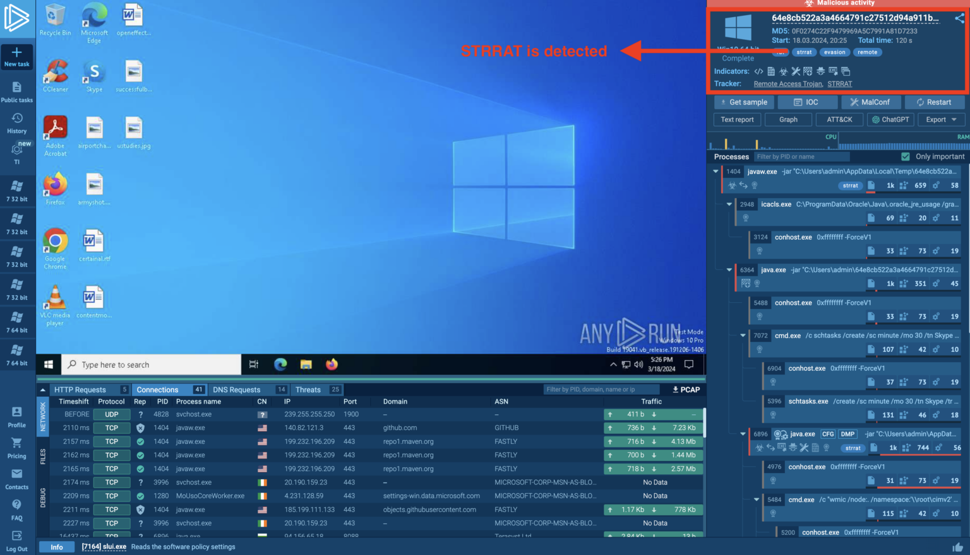Click the New task plus icon
This screenshot has width=970, height=555.
point(17,53)
